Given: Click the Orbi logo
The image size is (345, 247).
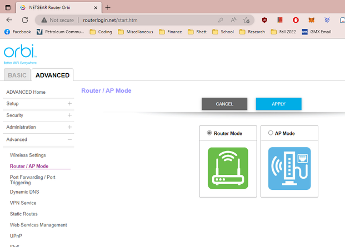Looking at the screenshot, I should pos(19,53).
